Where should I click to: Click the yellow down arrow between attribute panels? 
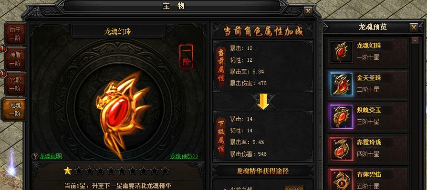pyautogui.click(x=263, y=102)
